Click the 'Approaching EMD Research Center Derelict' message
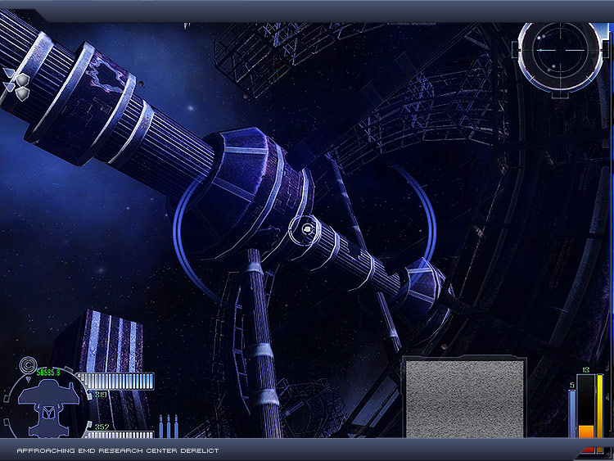Screen dimensions: 614x461 [x=118, y=451]
